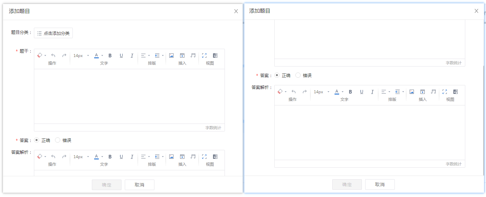Click 取消 in the right dialog
The height and width of the screenshot is (197, 486).
pyautogui.click(x=380, y=184)
